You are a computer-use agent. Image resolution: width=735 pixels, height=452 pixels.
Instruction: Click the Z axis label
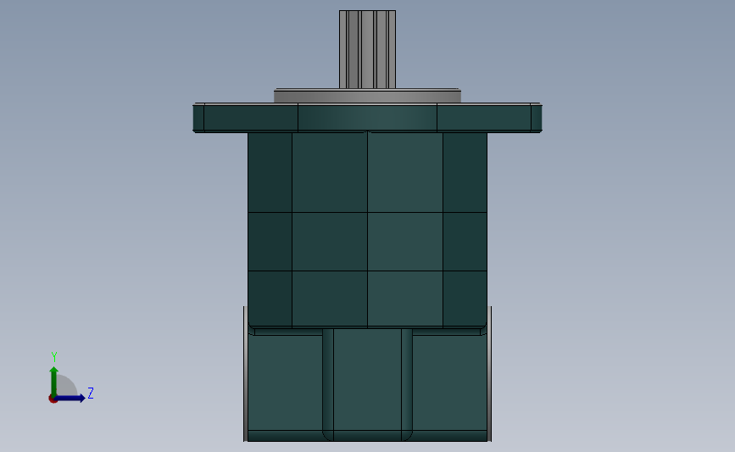click(91, 393)
